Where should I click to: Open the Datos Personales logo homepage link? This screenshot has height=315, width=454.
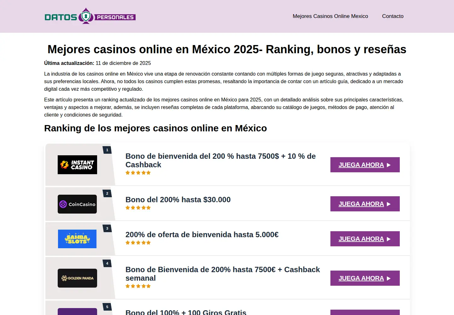click(x=90, y=16)
